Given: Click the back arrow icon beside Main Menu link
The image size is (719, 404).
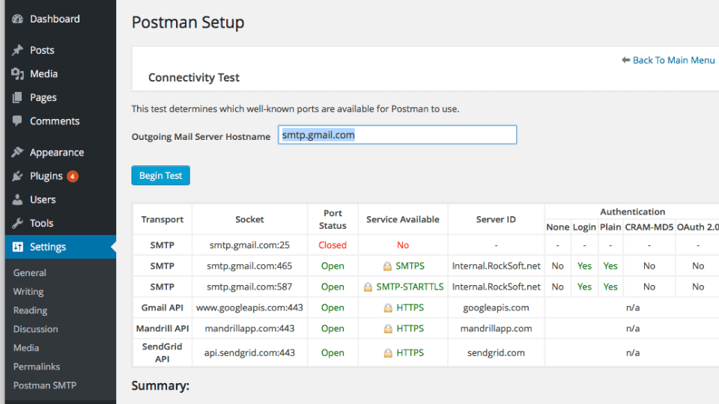Looking at the screenshot, I should pos(625,60).
